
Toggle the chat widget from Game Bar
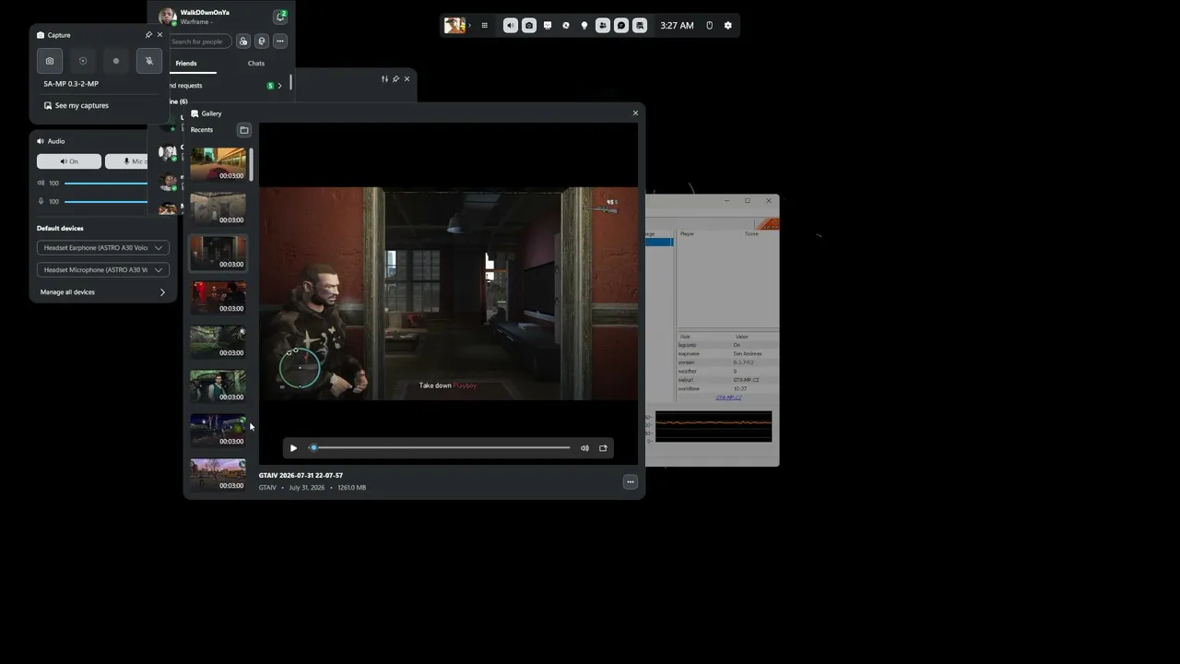[621, 26]
